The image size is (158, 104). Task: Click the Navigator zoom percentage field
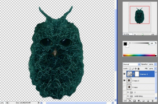(x=127, y=34)
